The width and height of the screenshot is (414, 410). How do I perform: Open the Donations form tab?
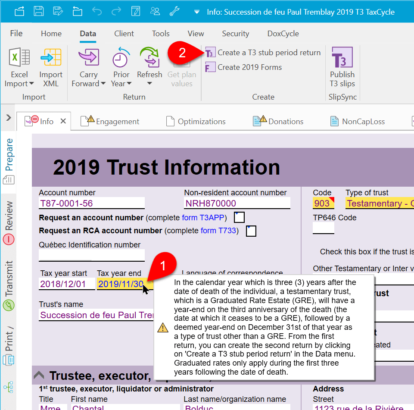click(x=278, y=121)
